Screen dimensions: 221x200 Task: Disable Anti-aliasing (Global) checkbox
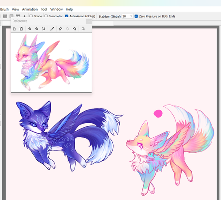click(67, 16)
